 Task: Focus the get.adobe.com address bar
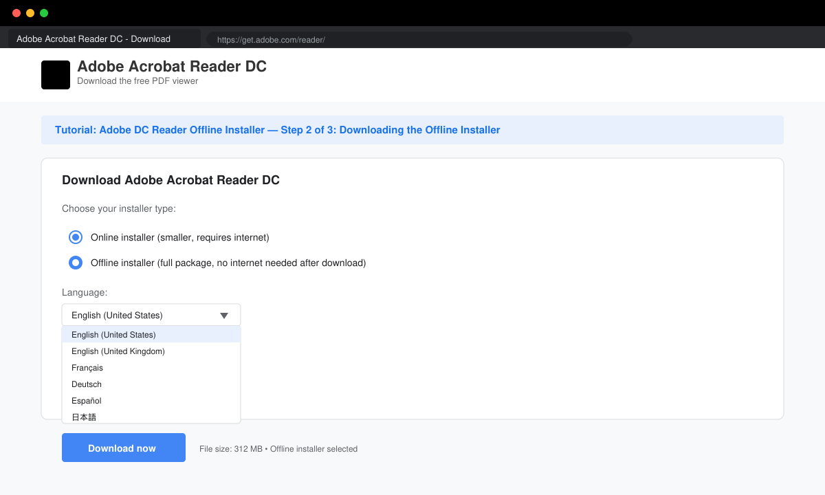click(419, 39)
